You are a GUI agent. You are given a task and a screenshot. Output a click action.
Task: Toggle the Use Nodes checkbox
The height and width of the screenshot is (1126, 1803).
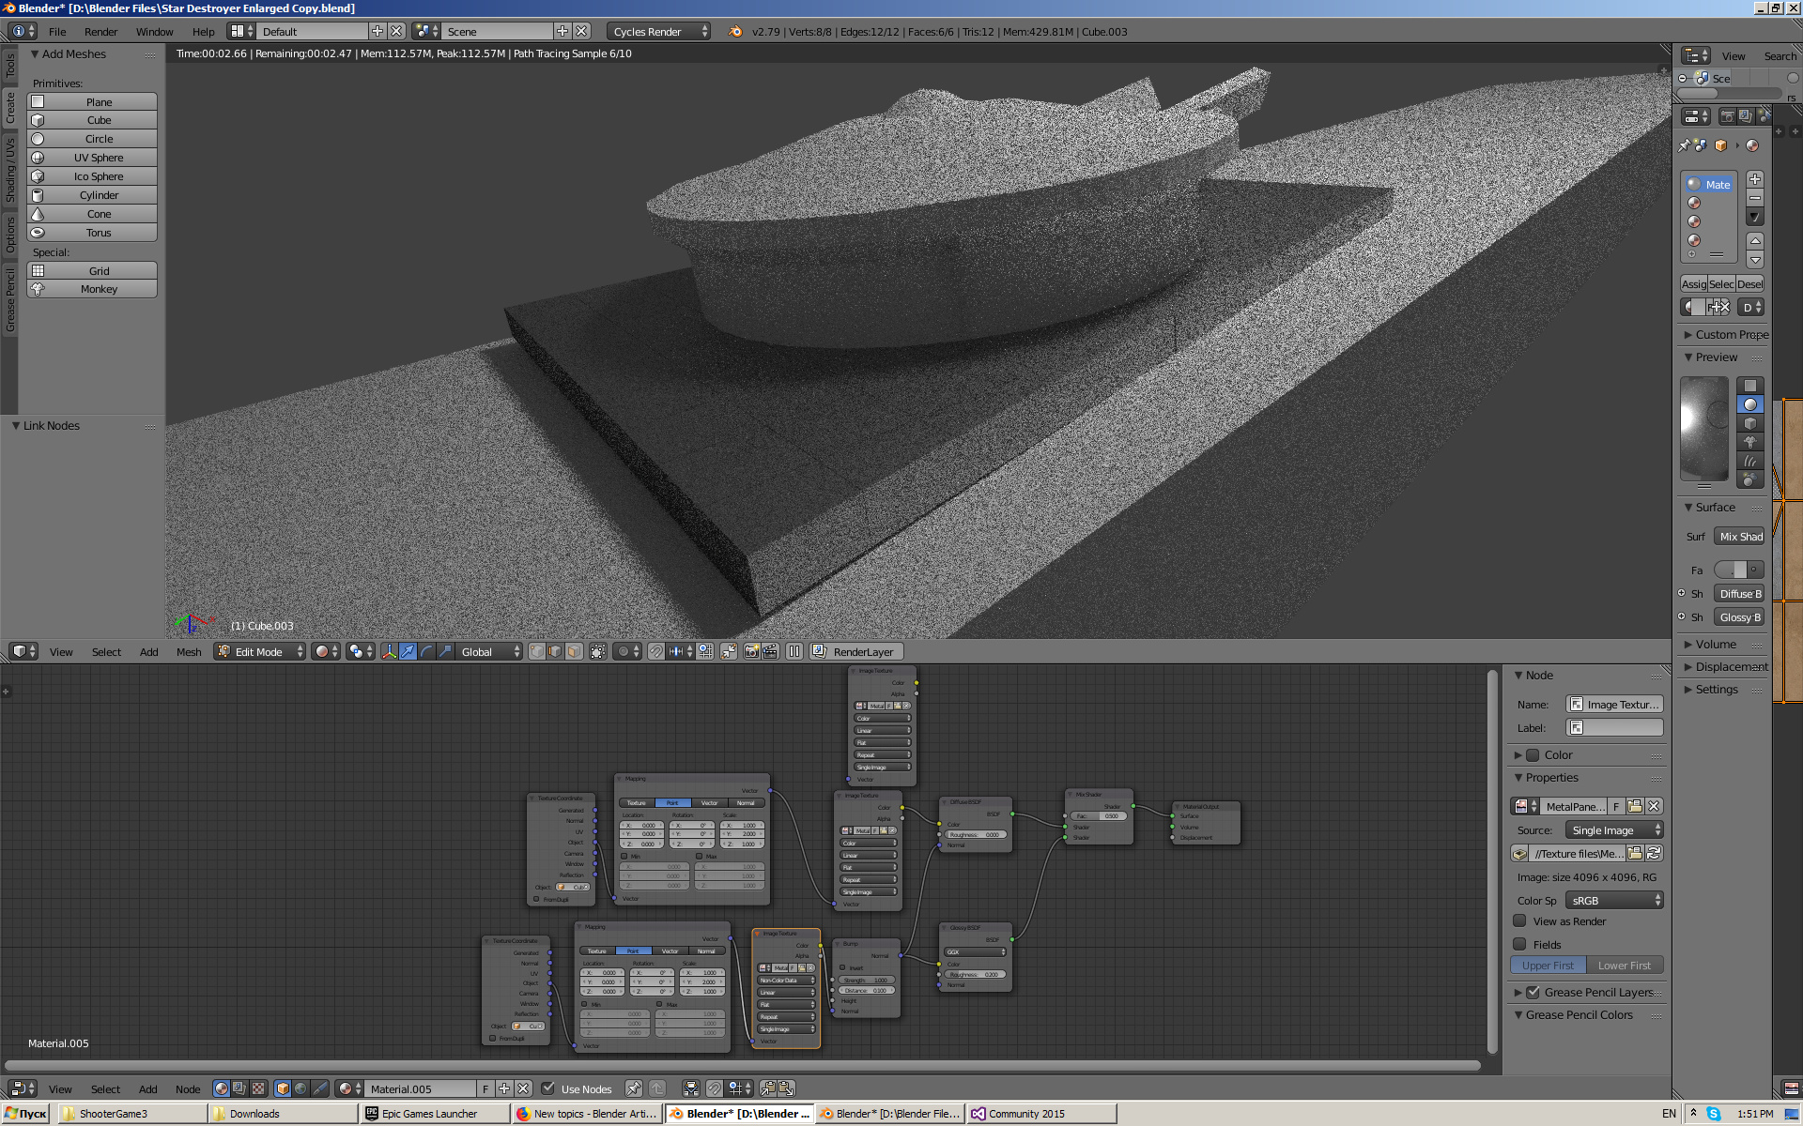point(548,1088)
